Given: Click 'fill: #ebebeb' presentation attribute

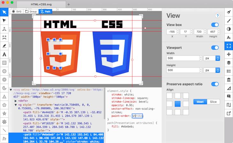Looking at the screenshot, I should pos(123,126).
